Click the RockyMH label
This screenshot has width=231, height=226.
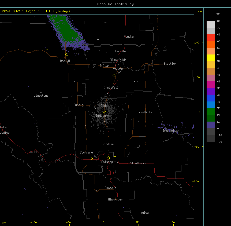click(x=66, y=61)
